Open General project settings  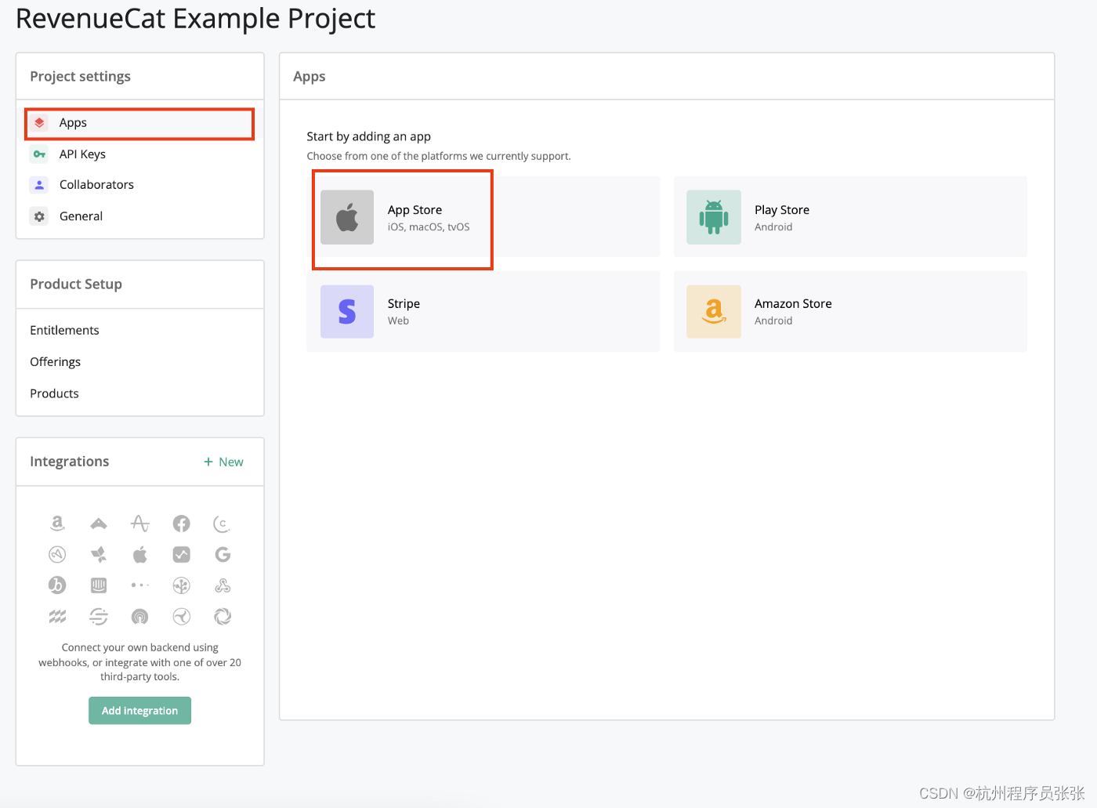pos(139,216)
